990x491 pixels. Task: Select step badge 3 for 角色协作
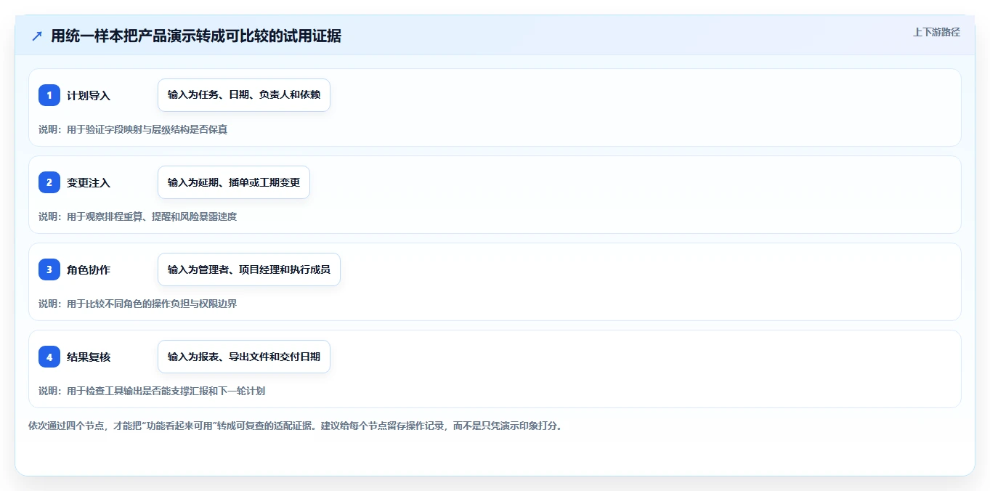[49, 269]
